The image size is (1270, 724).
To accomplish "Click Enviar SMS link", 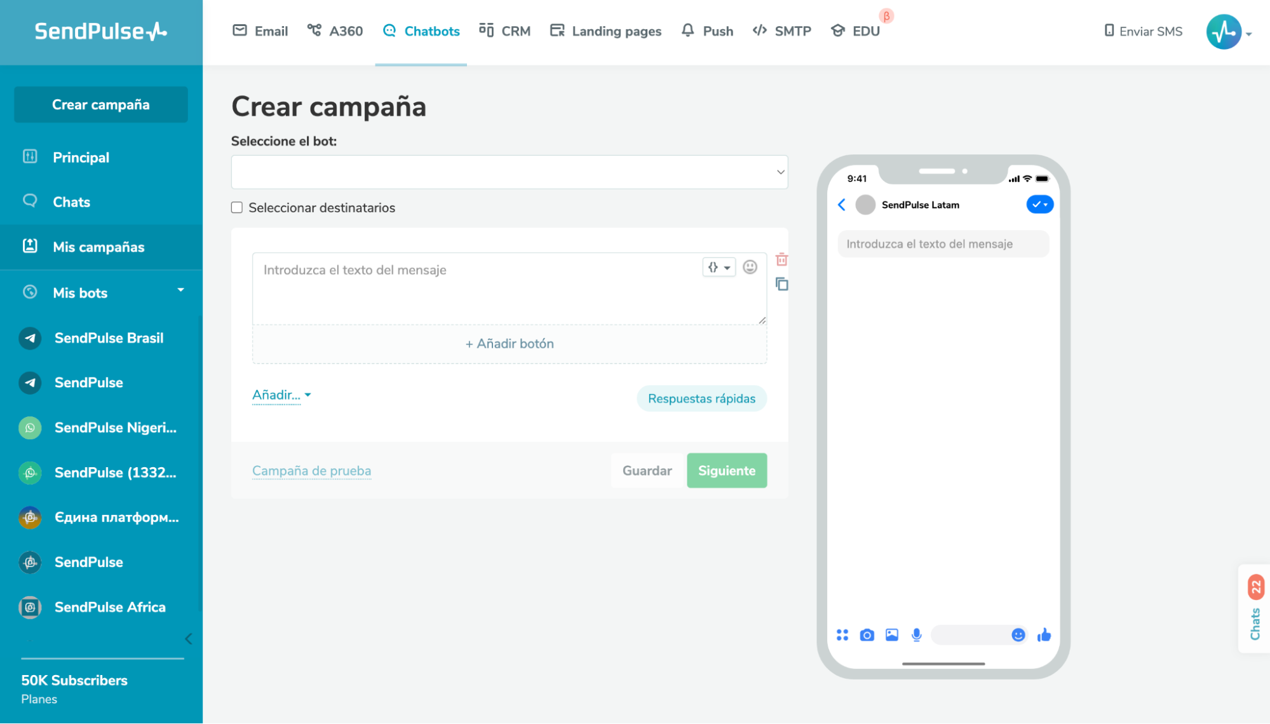I will point(1144,31).
